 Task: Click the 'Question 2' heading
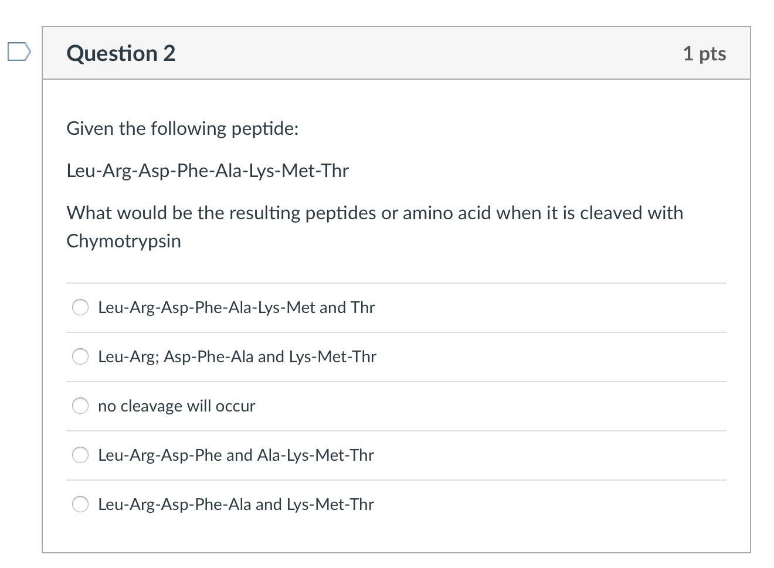[x=121, y=53]
